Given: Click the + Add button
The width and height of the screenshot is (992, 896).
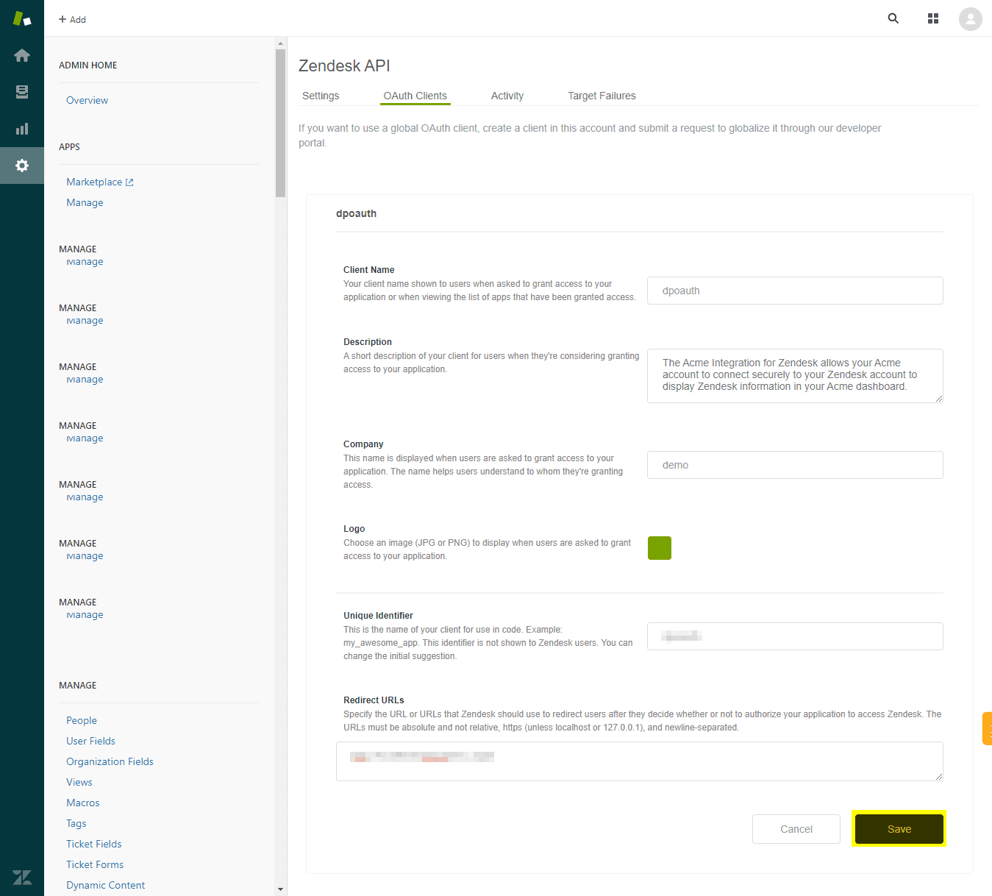Looking at the screenshot, I should click(72, 19).
